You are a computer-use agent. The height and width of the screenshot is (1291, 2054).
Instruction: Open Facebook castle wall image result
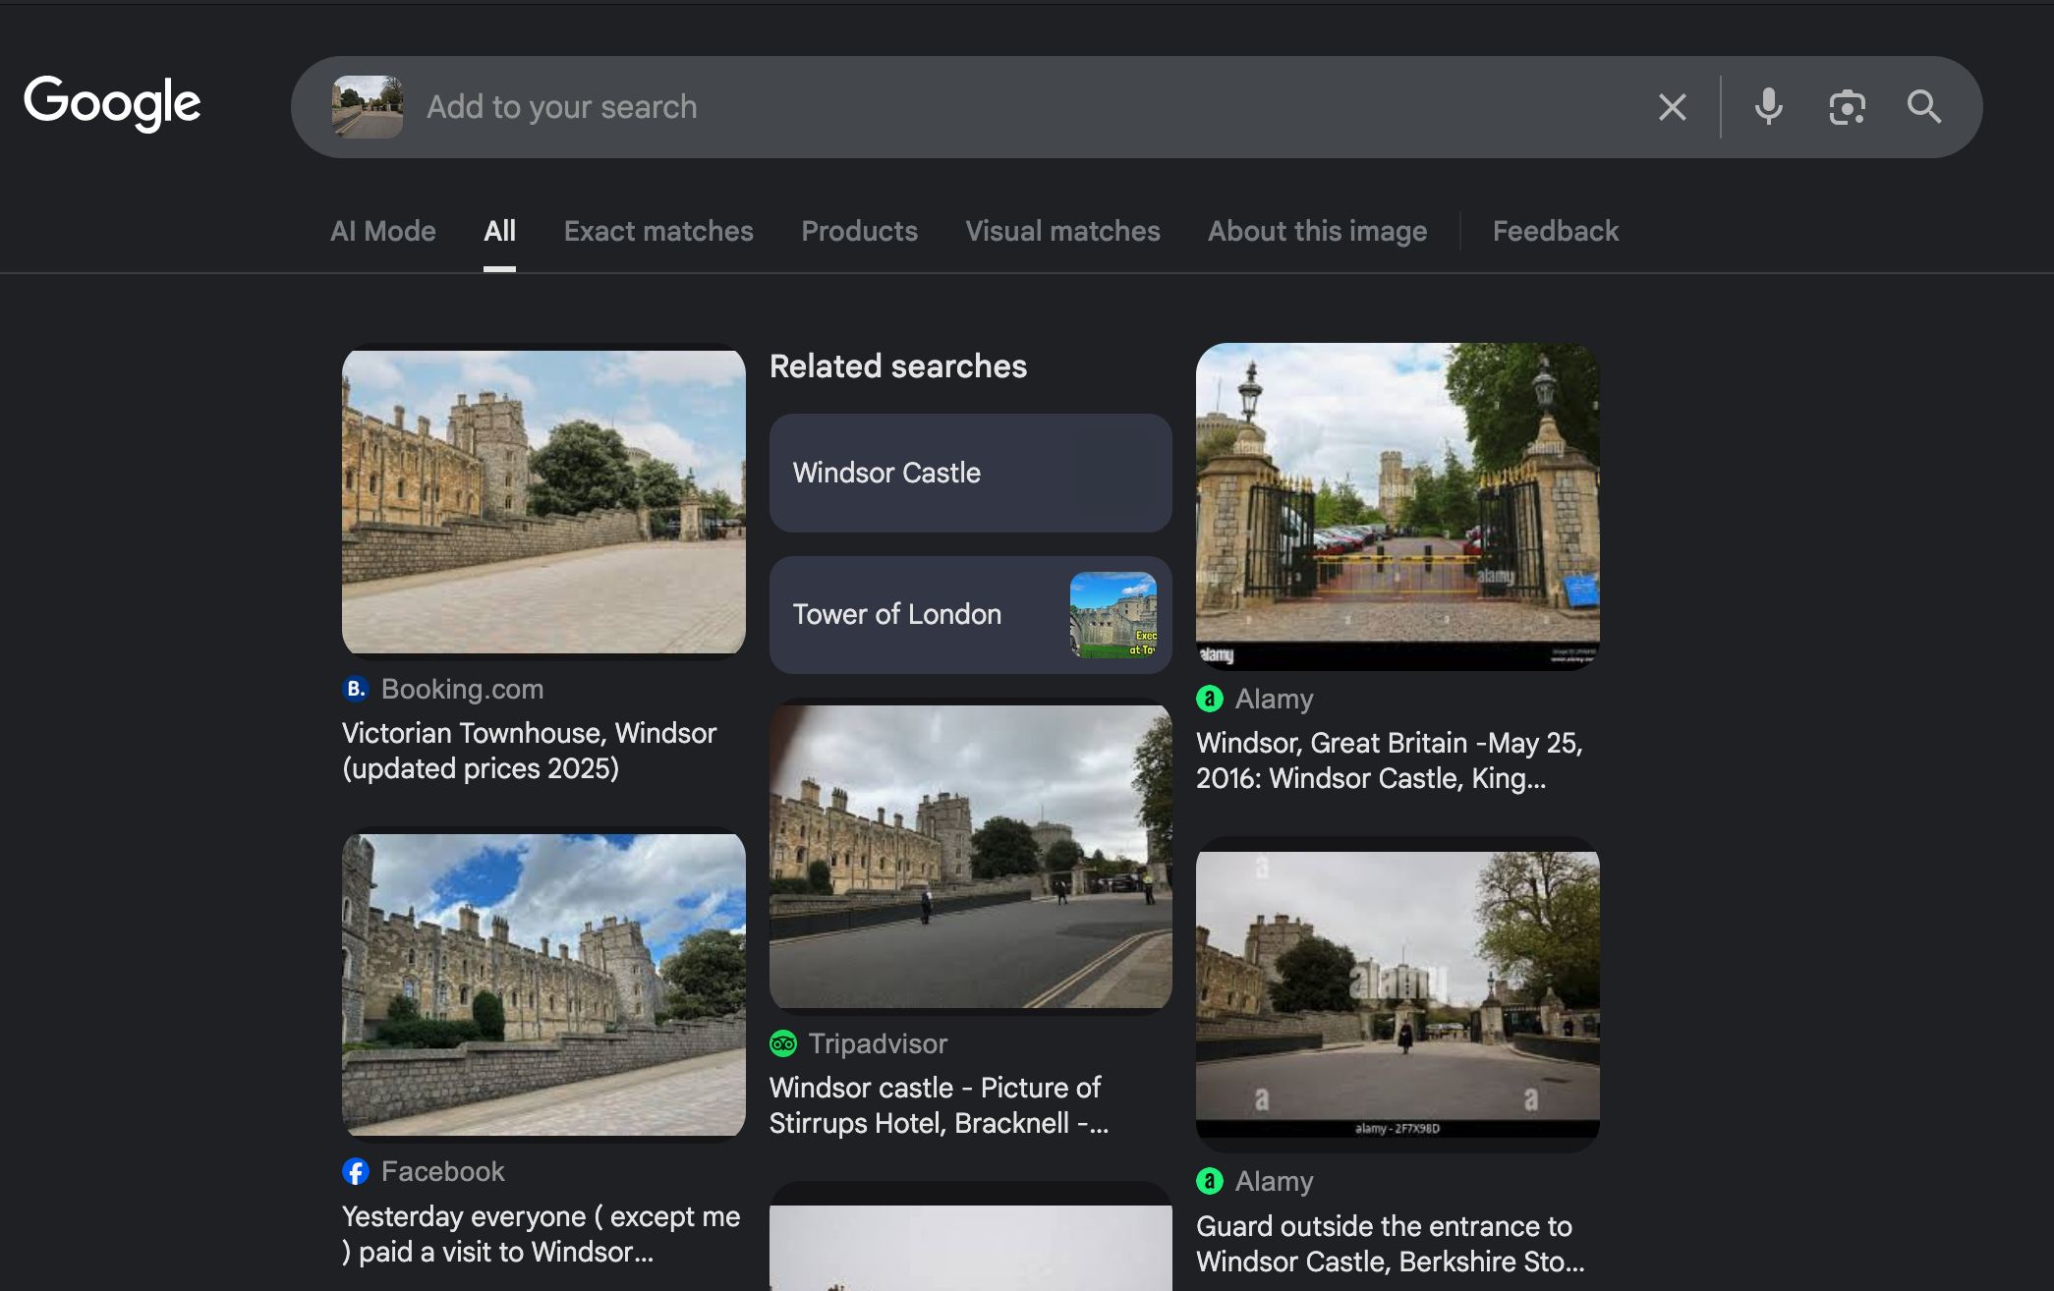(543, 984)
